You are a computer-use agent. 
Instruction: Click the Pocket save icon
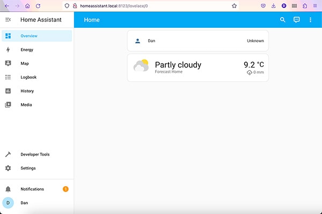click(263, 6)
